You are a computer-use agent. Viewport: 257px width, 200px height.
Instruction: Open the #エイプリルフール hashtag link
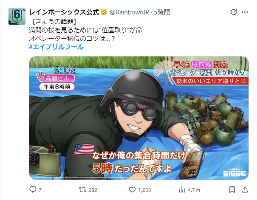pyautogui.click(x=56, y=47)
